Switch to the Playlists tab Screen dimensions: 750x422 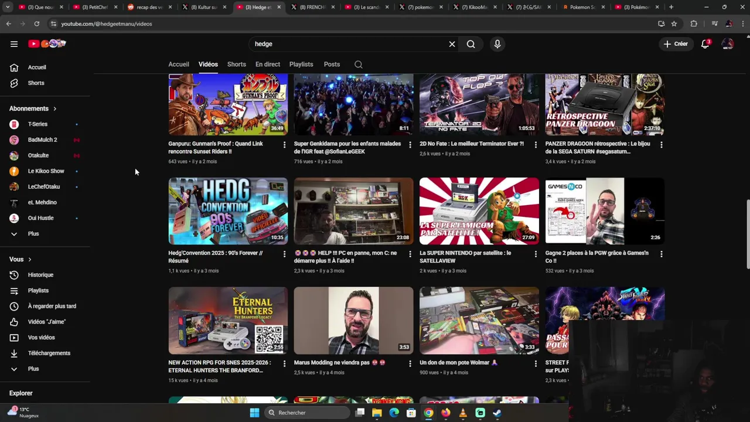pos(301,64)
